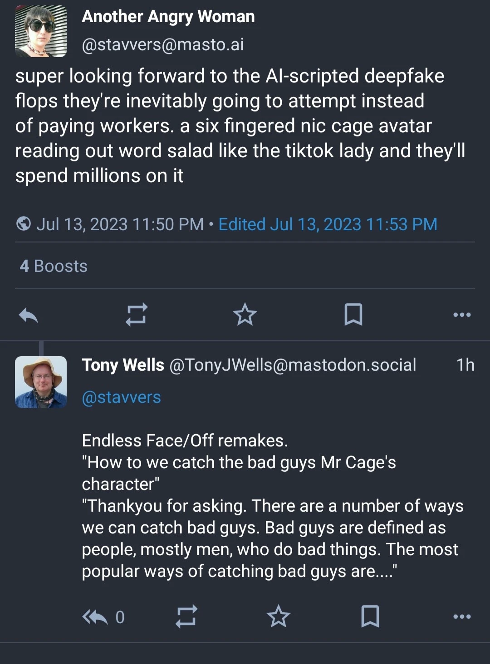
Task: Click the public globe visibility icon
Action: pos(24,224)
